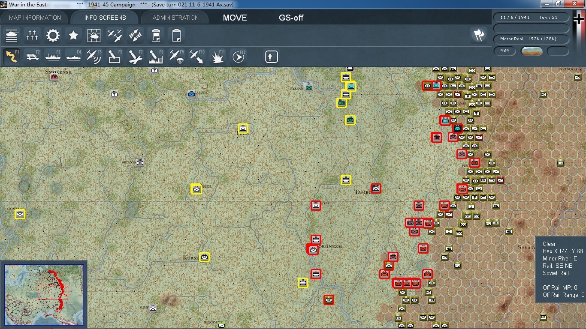Open the blank report sheet icon
Viewport: 586px width, 329px height.
pyautogui.click(x=176, y=36)
